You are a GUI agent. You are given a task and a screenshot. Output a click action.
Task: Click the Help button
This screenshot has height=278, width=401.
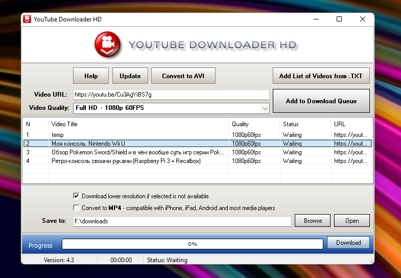coord(91,76)
